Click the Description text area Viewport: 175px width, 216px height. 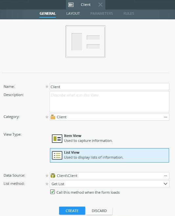(109, 102)
